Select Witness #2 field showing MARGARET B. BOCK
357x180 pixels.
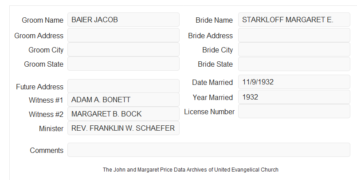(123, 114)
